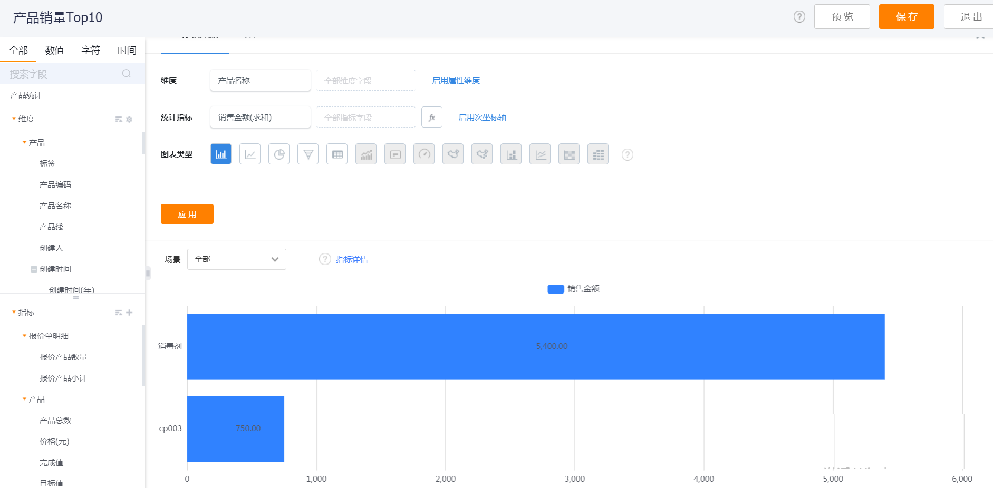Click the 全部指标字段 input box
Image resolution: width=993 pixels, height=488 pixels.
(366, 117)
